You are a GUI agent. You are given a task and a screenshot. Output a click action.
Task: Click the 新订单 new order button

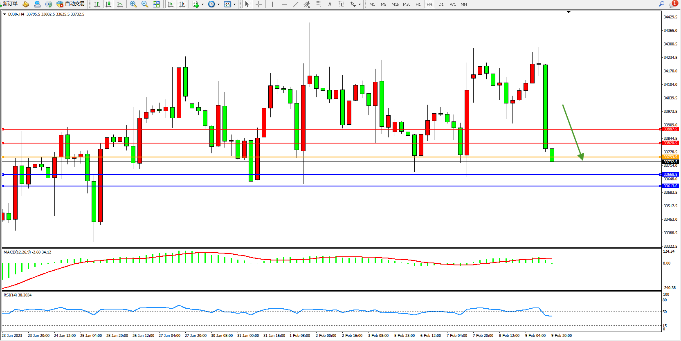pos(10,4)
